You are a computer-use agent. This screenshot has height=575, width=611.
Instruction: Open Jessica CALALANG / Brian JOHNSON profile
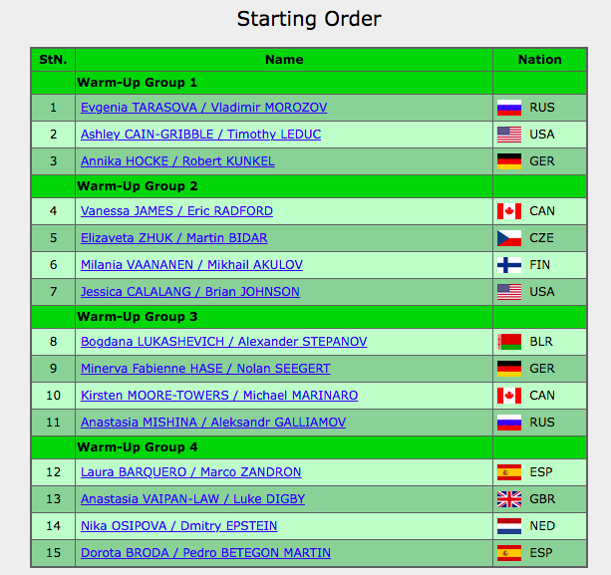(190, 292)
